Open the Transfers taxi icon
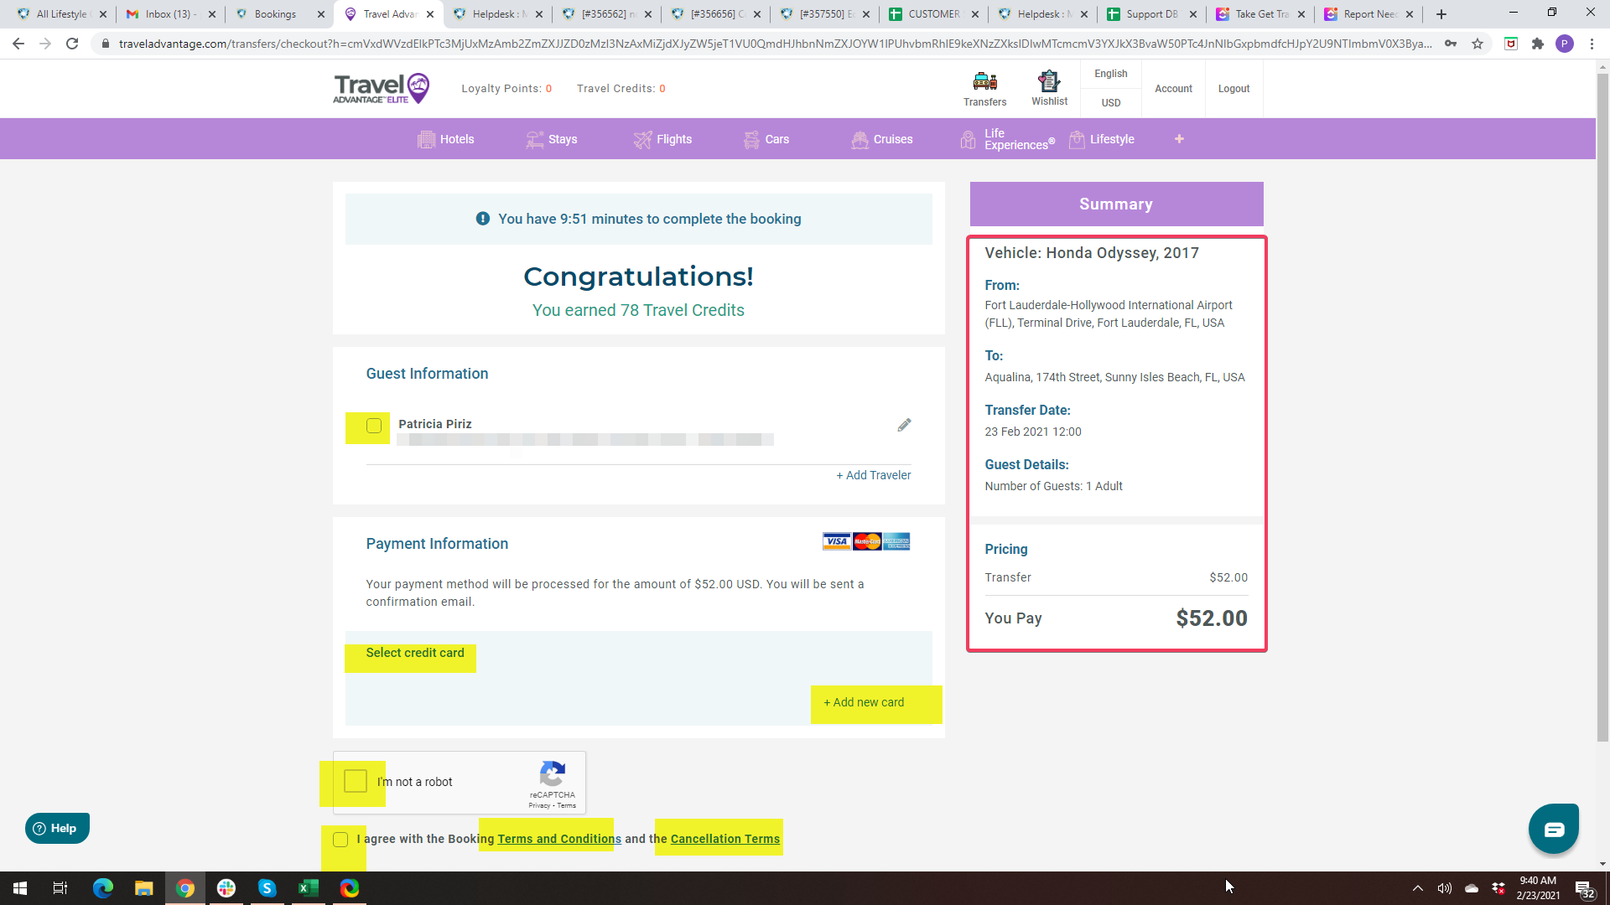 pos(984,83)
